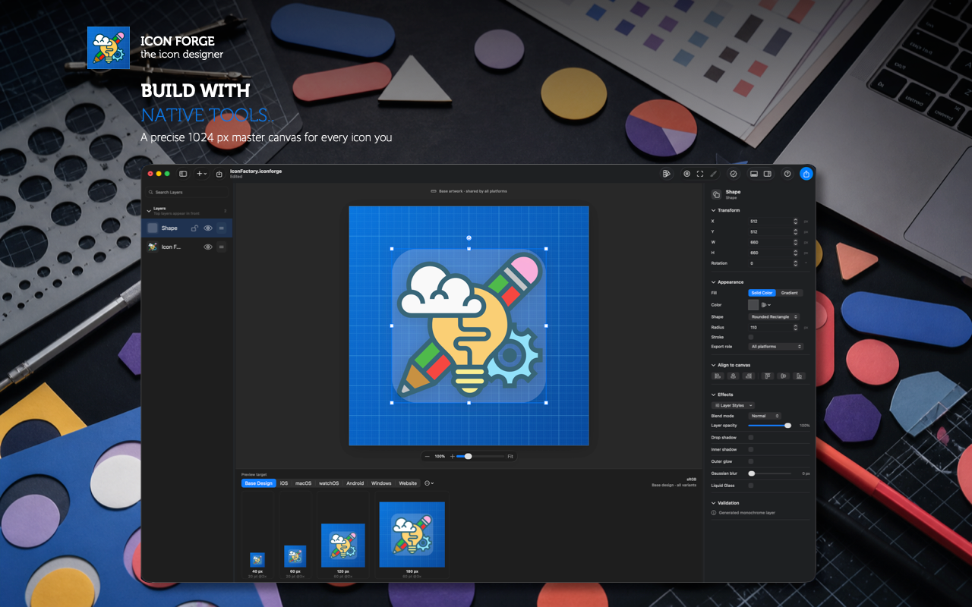Click the zoom out minus icon

click(x=428, y=456)
